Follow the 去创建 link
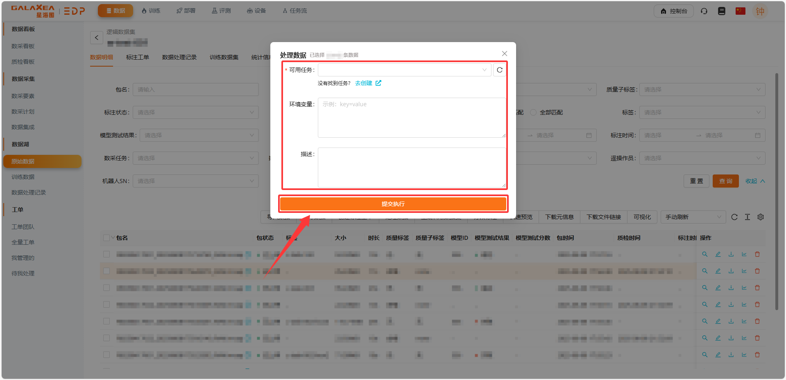786x380 pixels. coord(364,83)
